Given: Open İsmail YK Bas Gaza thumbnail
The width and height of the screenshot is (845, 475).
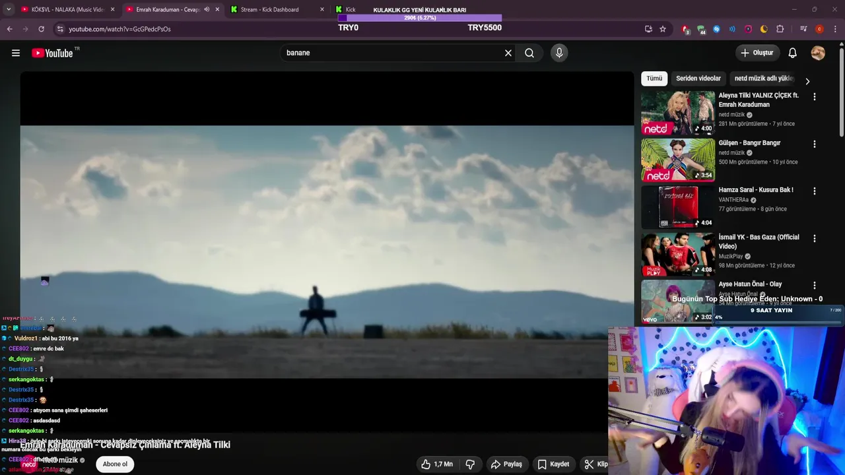Looking at the screenshot, I should coord(678,255).
